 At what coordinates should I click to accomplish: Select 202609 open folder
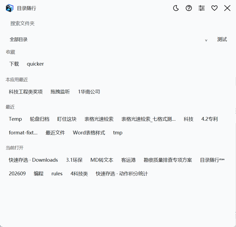[17, 173]
